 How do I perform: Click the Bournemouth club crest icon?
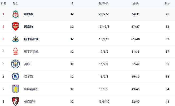[16, 101]
